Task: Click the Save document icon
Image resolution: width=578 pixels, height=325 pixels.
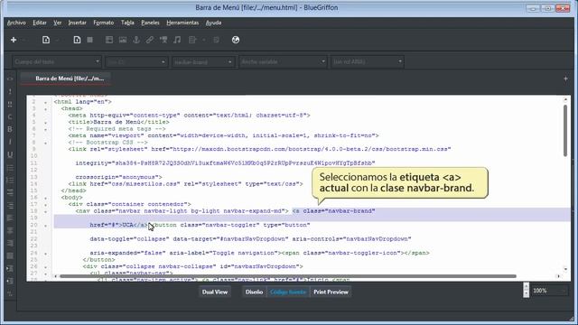Action: pyautogui.click(x=77, y=40)
